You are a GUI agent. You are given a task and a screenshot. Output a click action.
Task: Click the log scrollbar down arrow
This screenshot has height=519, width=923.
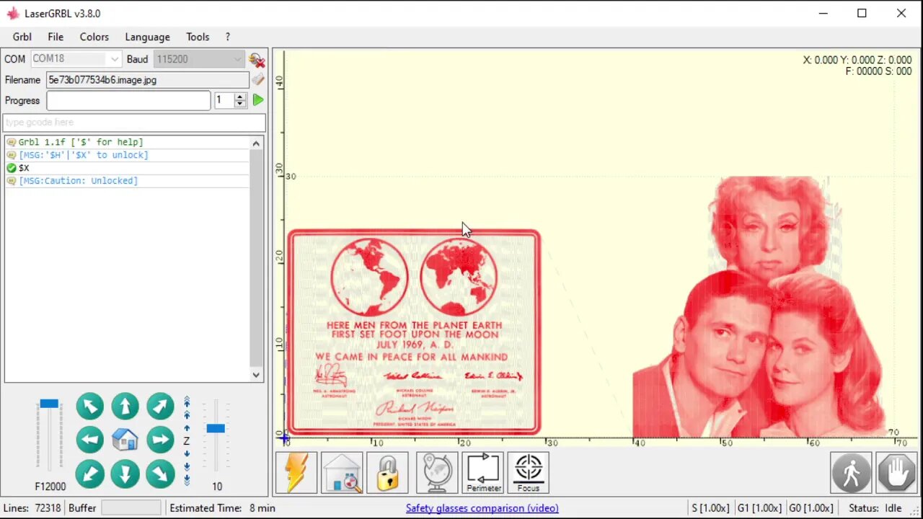pos(256,375)
